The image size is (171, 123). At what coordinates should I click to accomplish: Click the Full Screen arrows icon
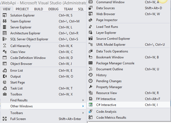(5, 119)
